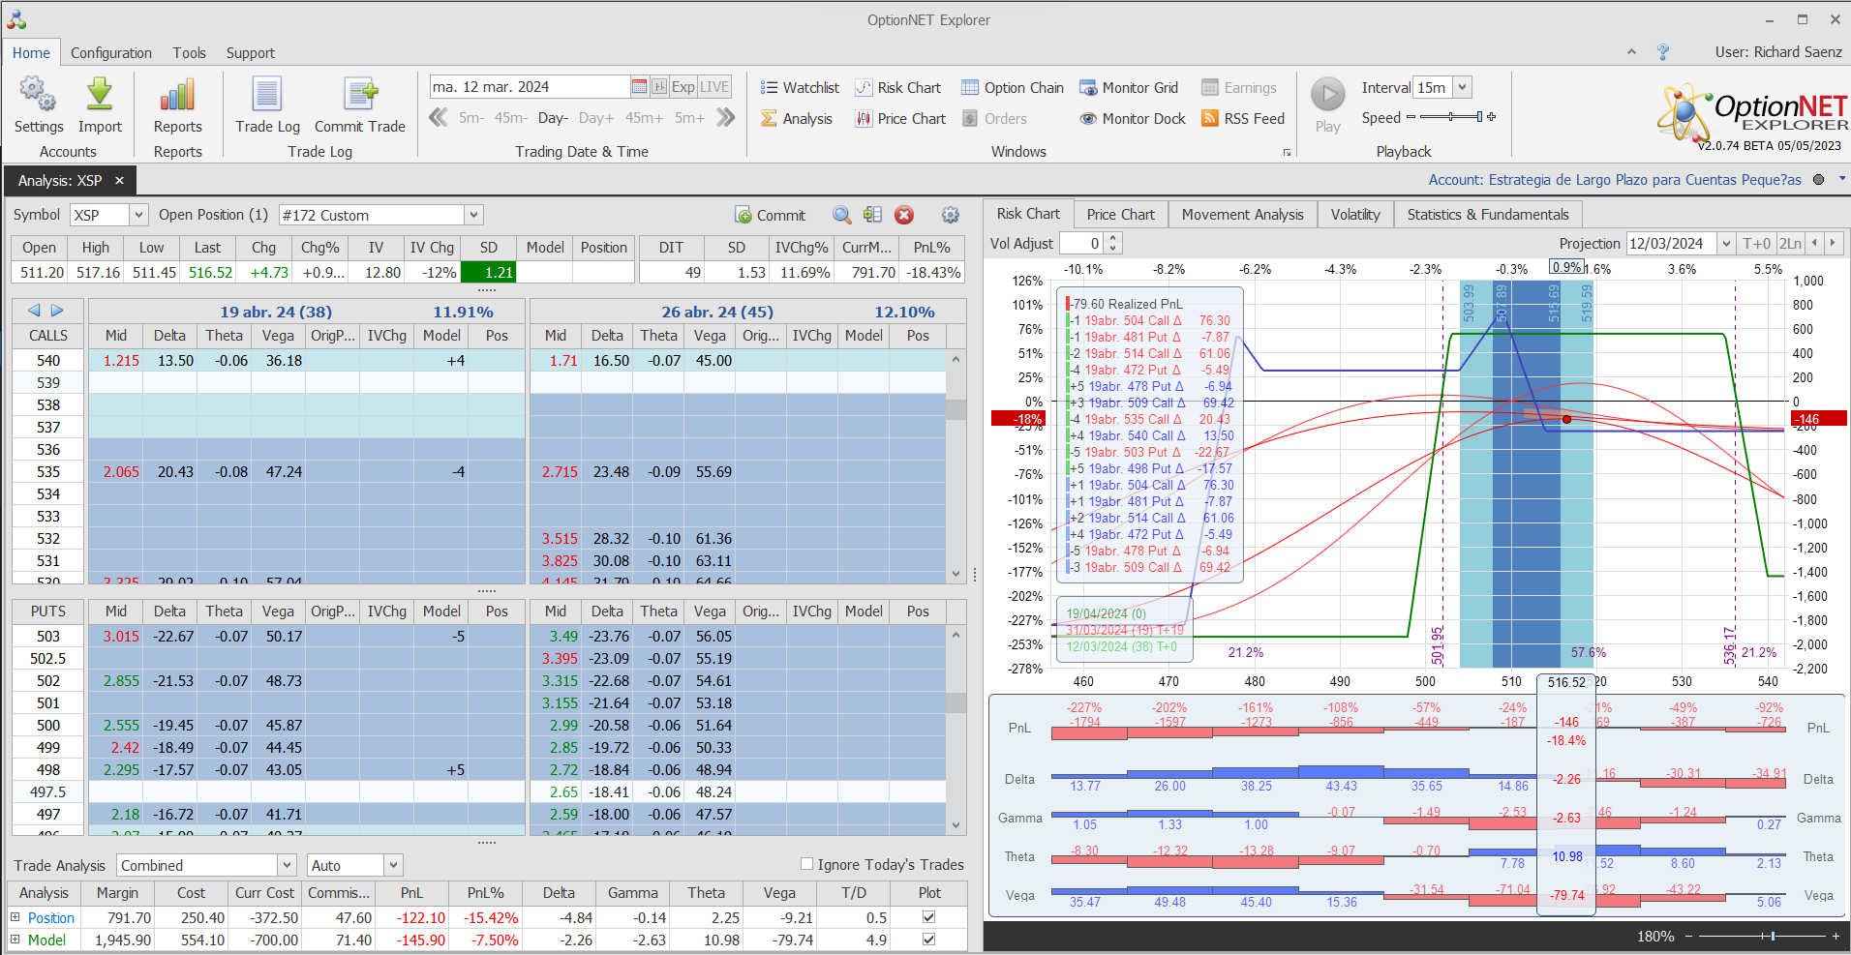The width and height of the screenshot is (1851, 955).
Task: Toggle the T+0 projection button
Action: tap(1756, 244)
